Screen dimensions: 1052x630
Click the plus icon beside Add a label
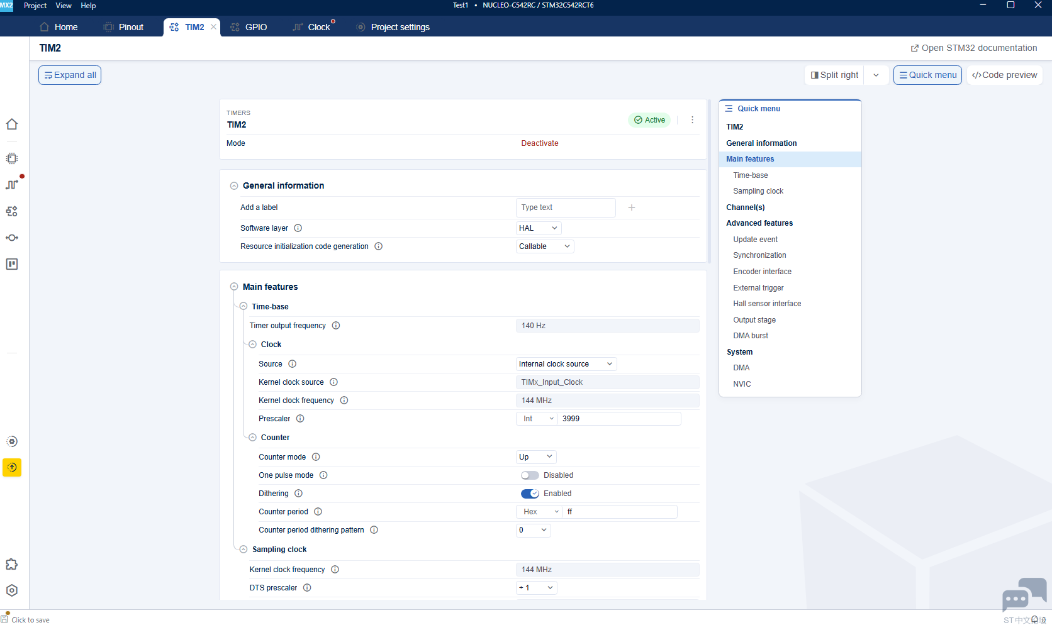[x=632, y=207]
